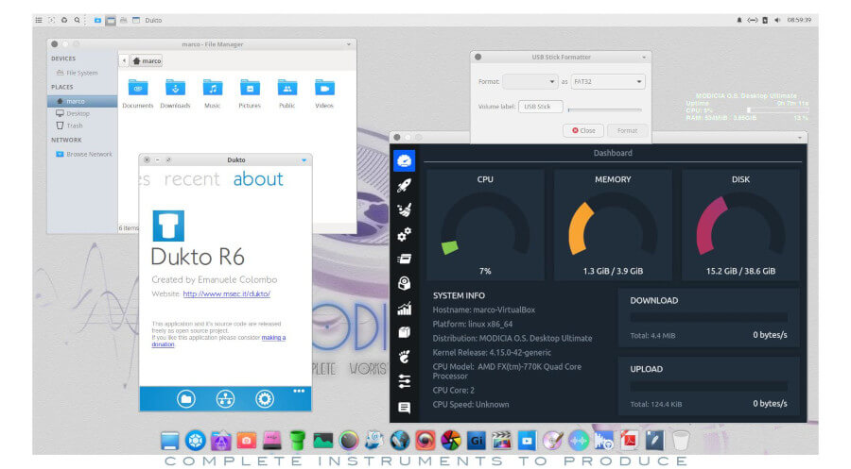851x469 pixels.
Task: Click the USB Formatter progress bar
Action: click(x=604, y=110)
